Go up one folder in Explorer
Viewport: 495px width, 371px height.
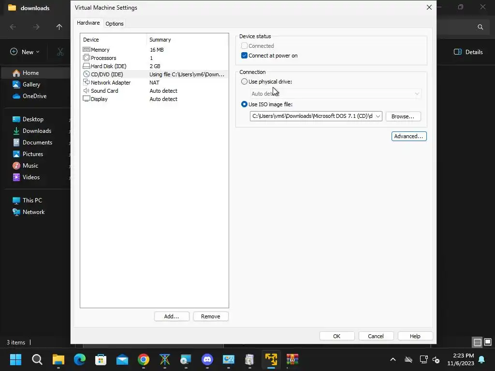coord(59,27)
